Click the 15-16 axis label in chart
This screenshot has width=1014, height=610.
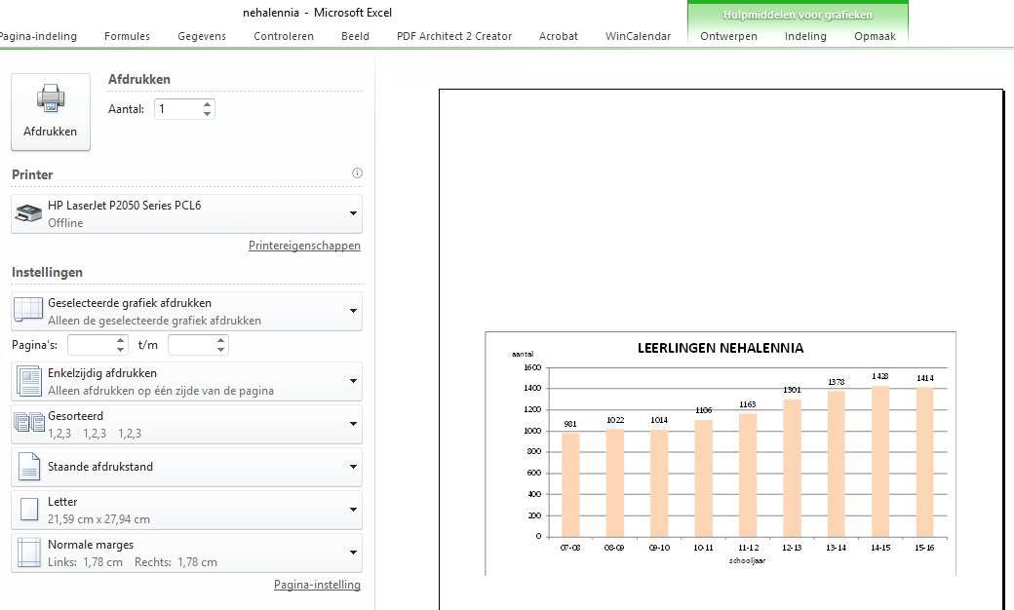924,548
